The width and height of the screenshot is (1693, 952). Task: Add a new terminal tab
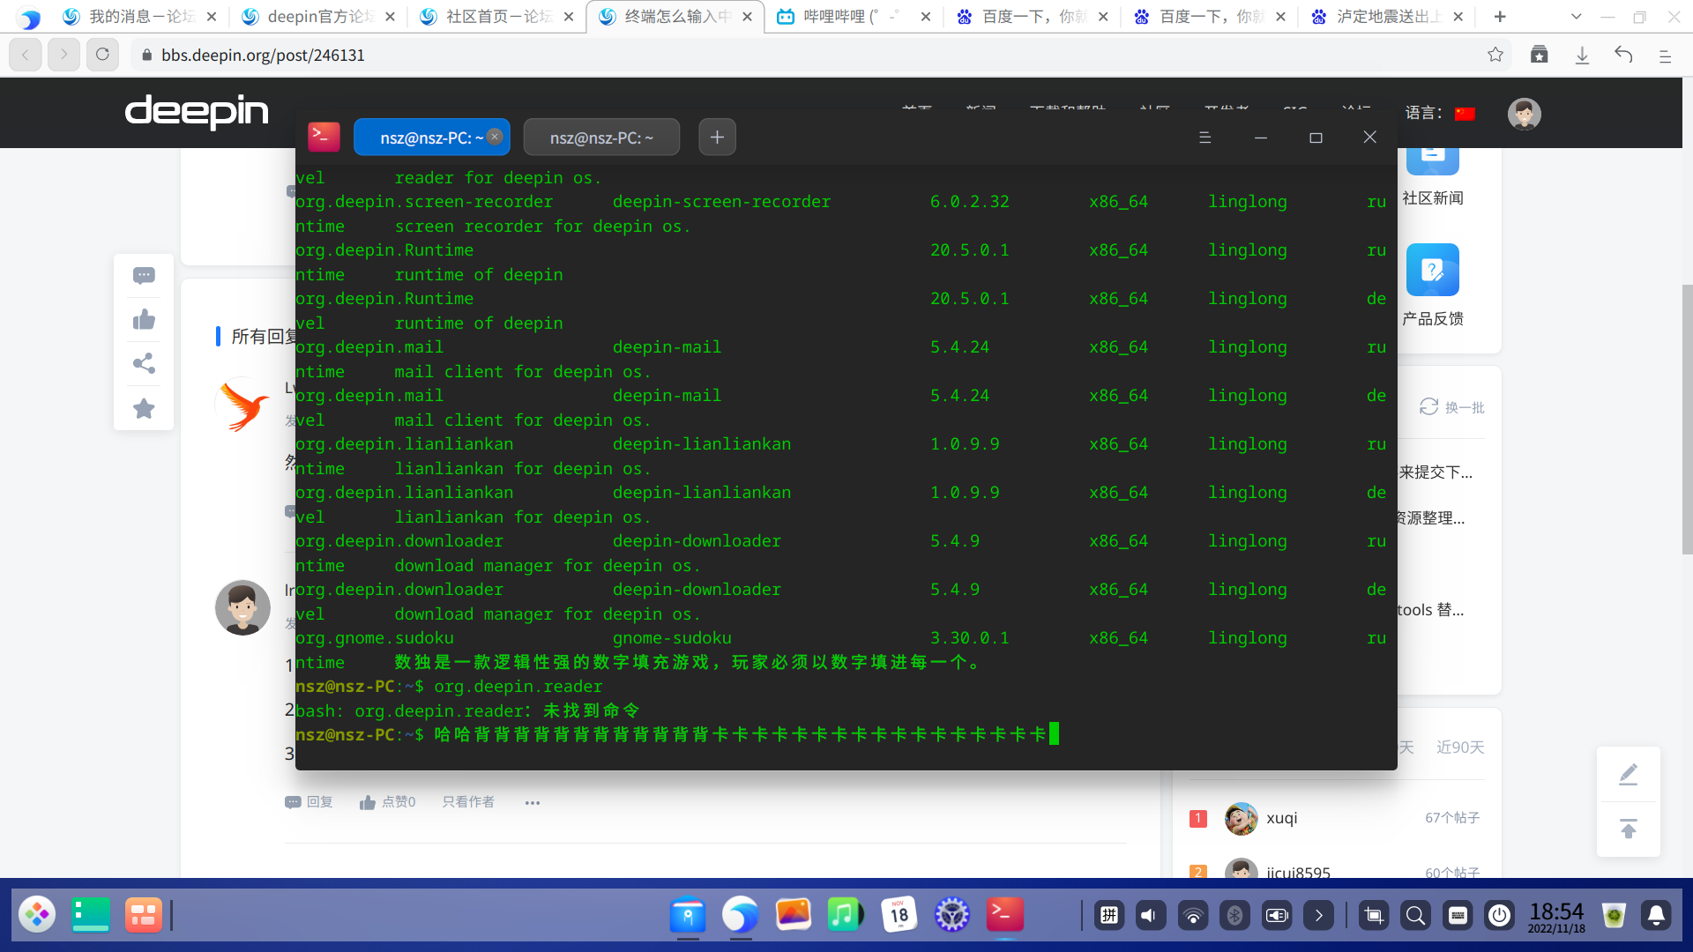[x=717, y=138]
